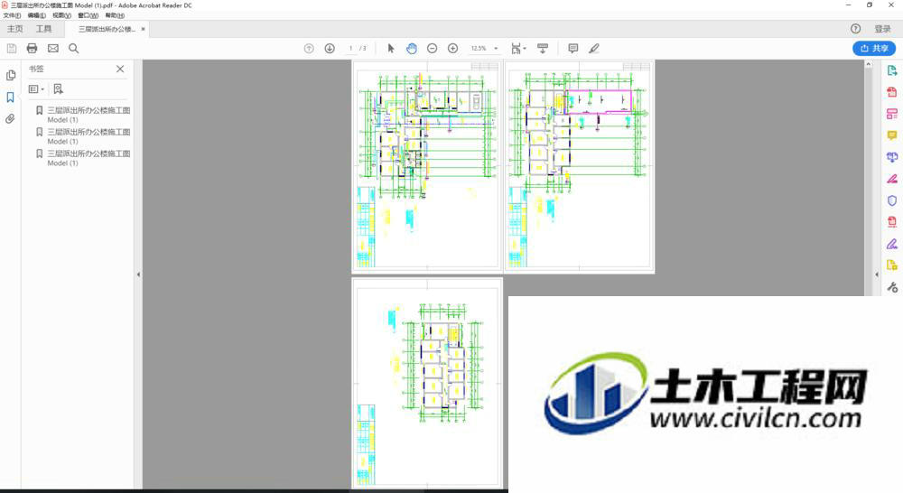The image size is (903, 493).
Task: Switch to the 主页 home tab
Action: (x=15, y=29)
